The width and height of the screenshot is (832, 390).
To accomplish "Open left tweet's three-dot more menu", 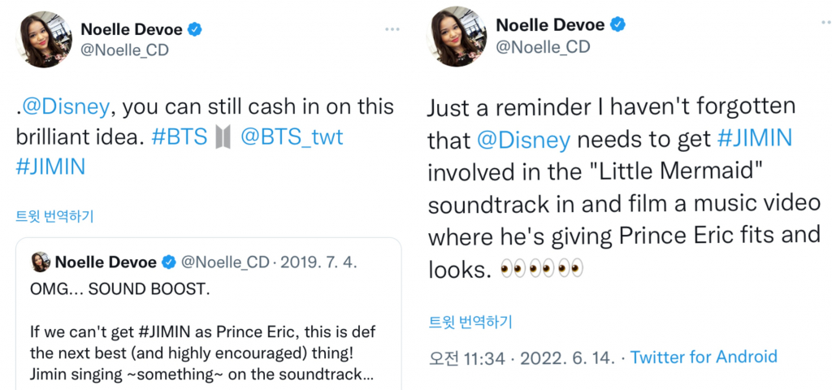I will [392, 29].
